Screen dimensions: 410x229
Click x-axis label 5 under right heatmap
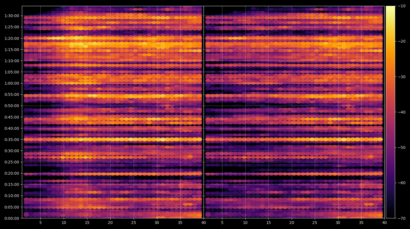pyautogui.click(x=222, y=223)
